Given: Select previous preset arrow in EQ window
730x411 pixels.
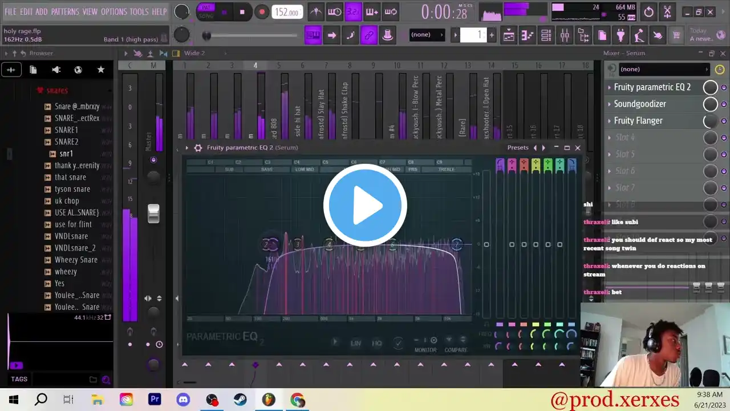Looking at the screenshot, I should (535, 148).
